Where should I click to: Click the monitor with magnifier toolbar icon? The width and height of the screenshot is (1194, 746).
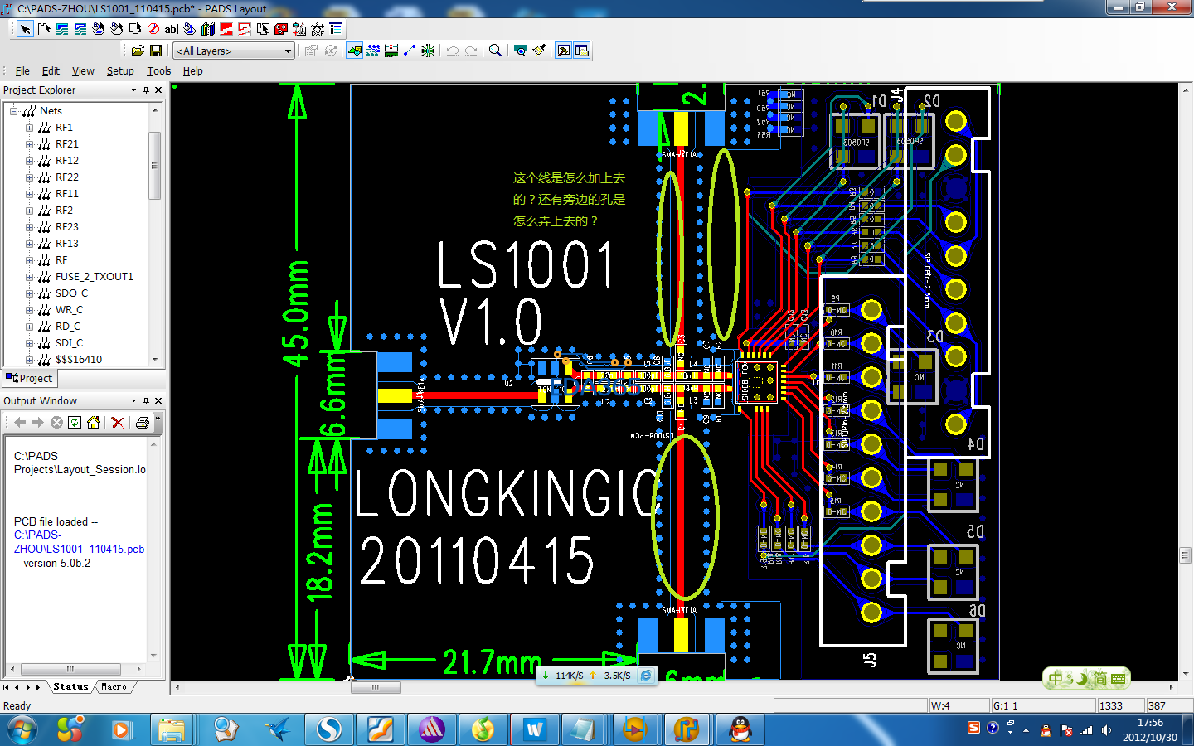click(x=520, y=51)
